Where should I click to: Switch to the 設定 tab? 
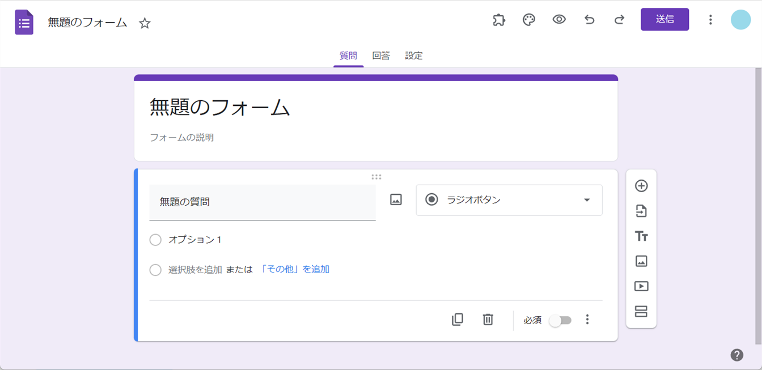(x=413, y=56)
